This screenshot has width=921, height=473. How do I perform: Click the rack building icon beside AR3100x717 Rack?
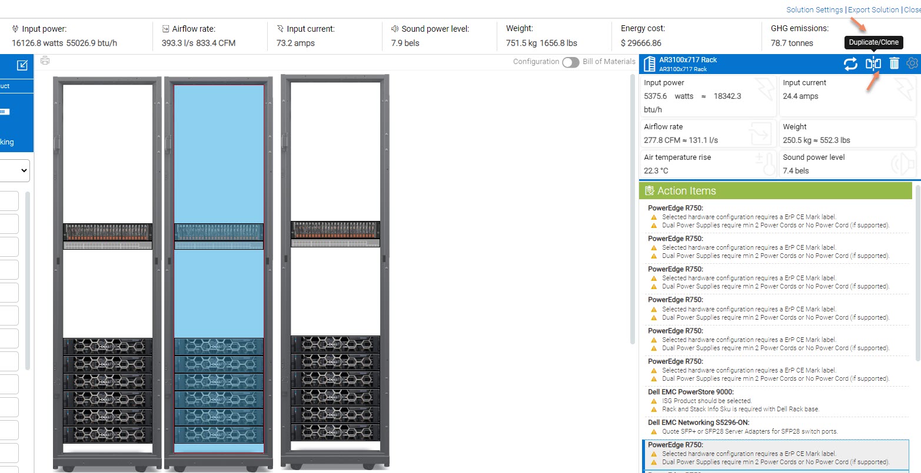pyautogui.click(x=649, y=63)
